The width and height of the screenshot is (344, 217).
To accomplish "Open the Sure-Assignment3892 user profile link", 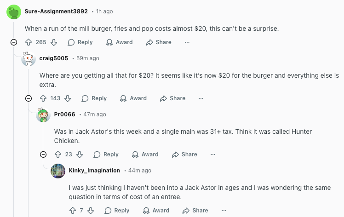I will pos(56,11).
